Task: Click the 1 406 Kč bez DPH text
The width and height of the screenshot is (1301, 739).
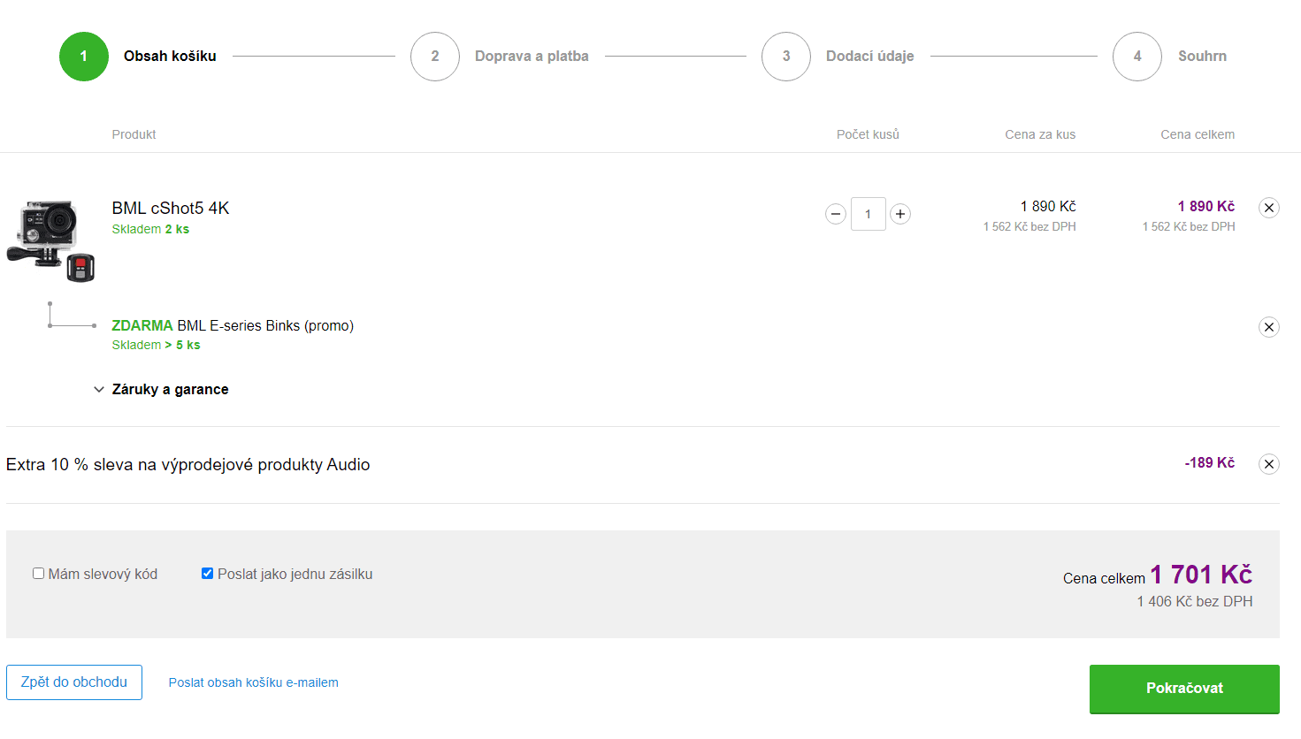Action: pos(1195,601)
